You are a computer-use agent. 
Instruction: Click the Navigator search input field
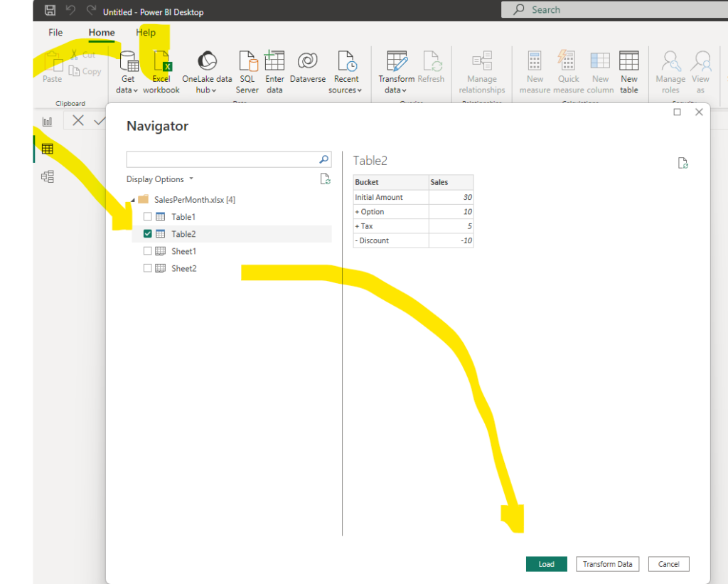[222, 159]
